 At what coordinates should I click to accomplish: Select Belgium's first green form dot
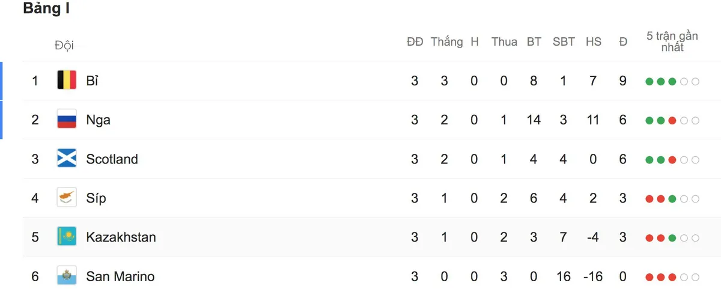click(650, 82)
